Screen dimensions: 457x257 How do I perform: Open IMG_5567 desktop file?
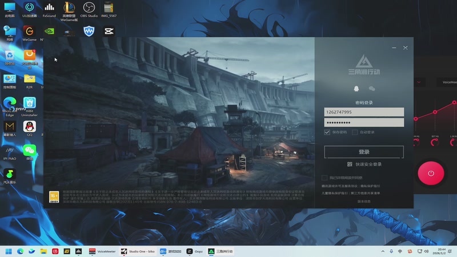point(109,10)
